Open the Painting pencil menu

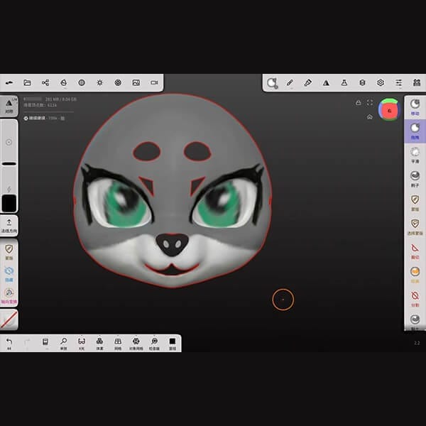pos(290,82)
